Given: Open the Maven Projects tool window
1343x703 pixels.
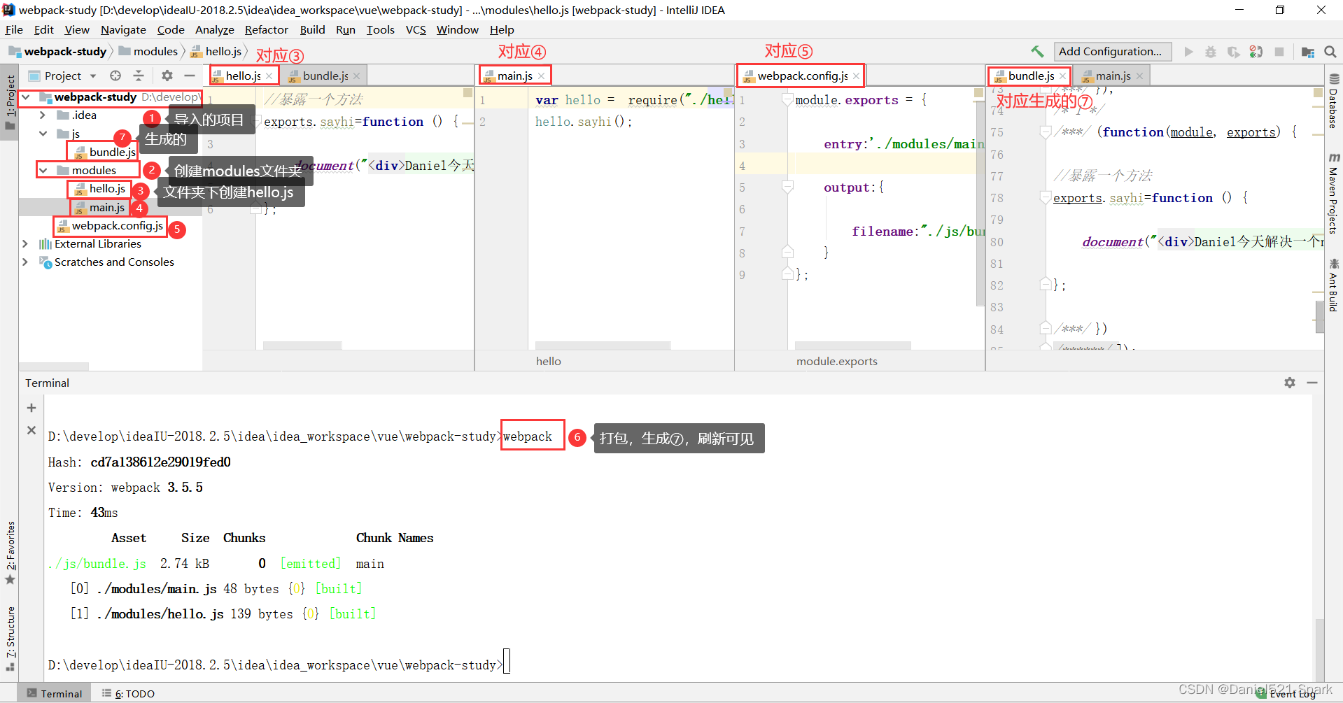Looking at the screenshot, I should [1334, 193].
